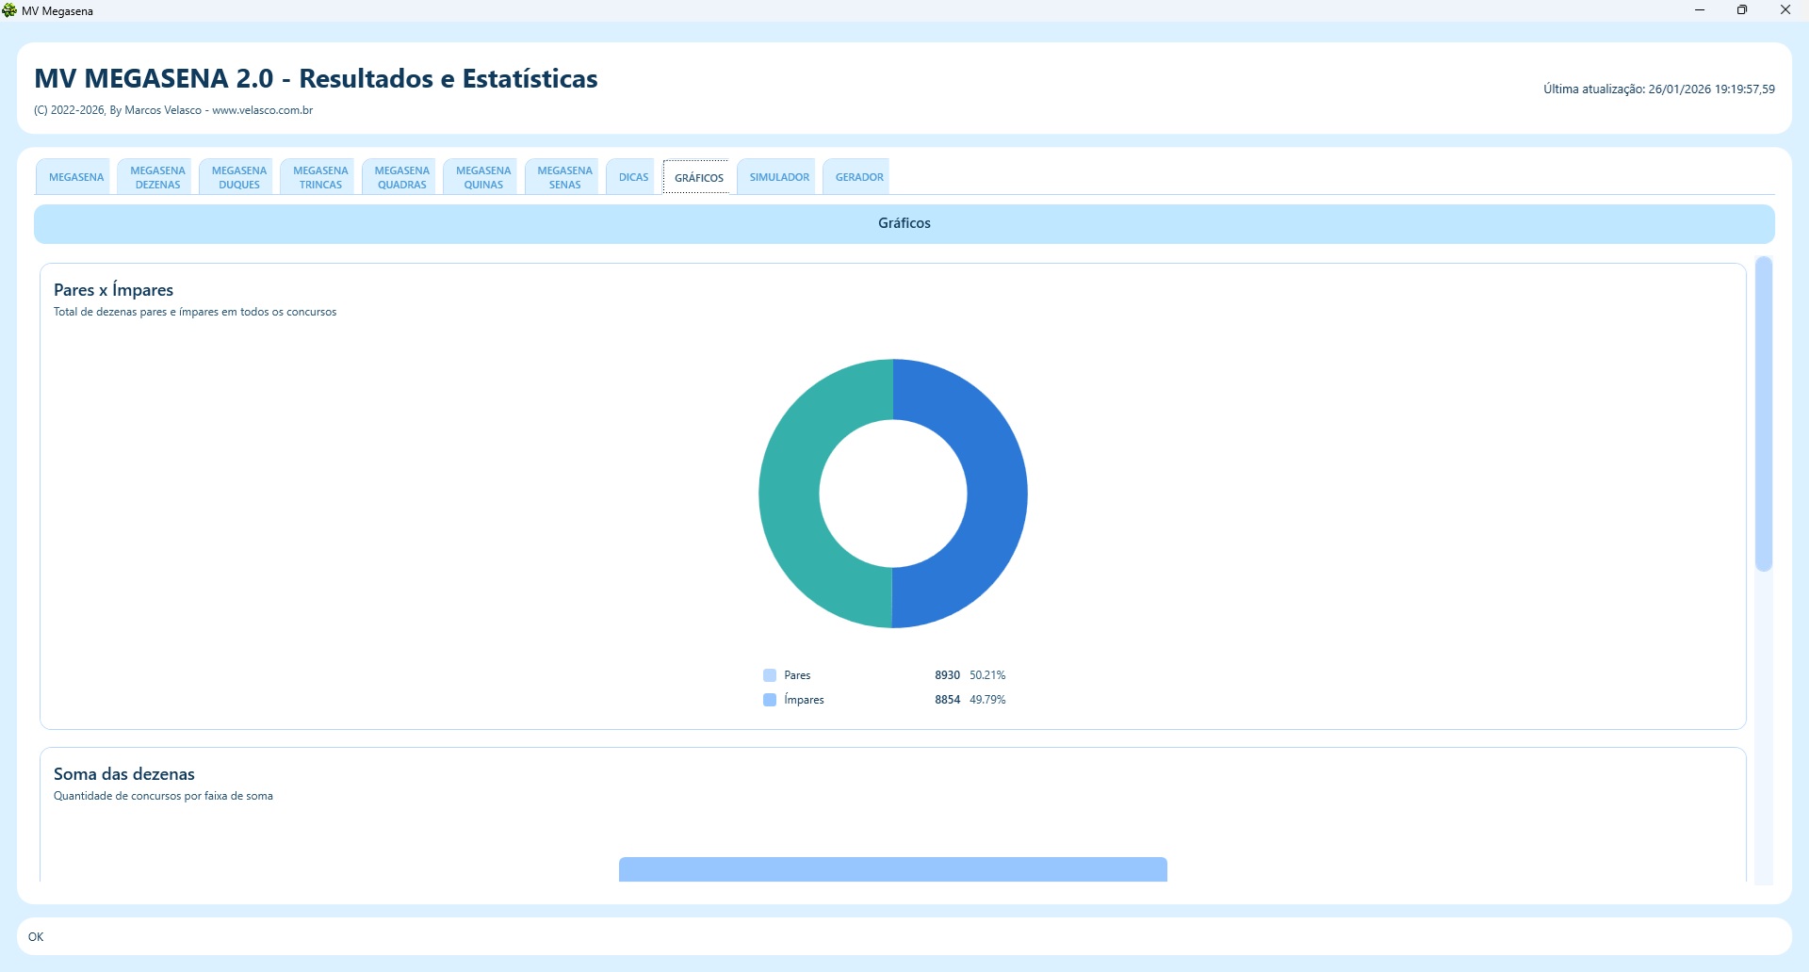1809x972 pixels.
Task: Click the vertical scrollbar thumb in charts panel
Action: (1764, 414)
